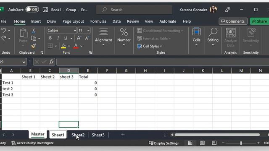Open the Copy options dropdown arrow

pos(39,38)
